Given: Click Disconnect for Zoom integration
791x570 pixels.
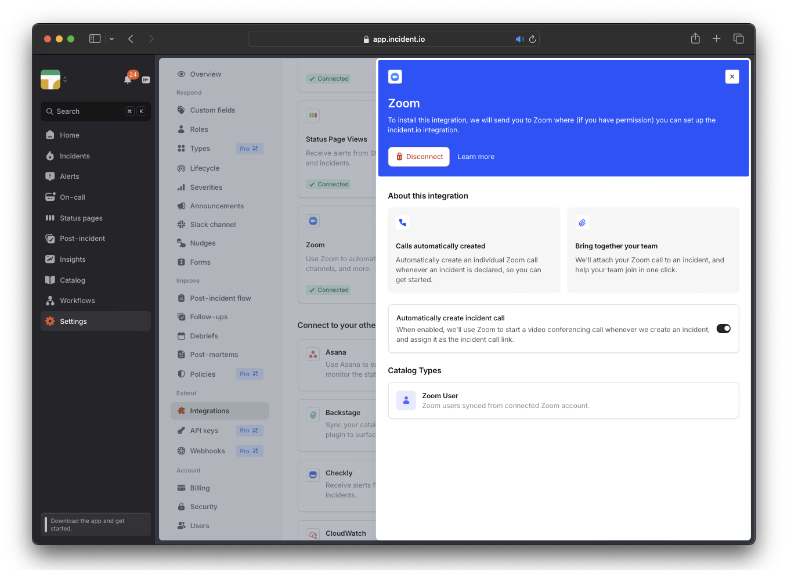Looking at the screenshot, I should tap(419, 157).
